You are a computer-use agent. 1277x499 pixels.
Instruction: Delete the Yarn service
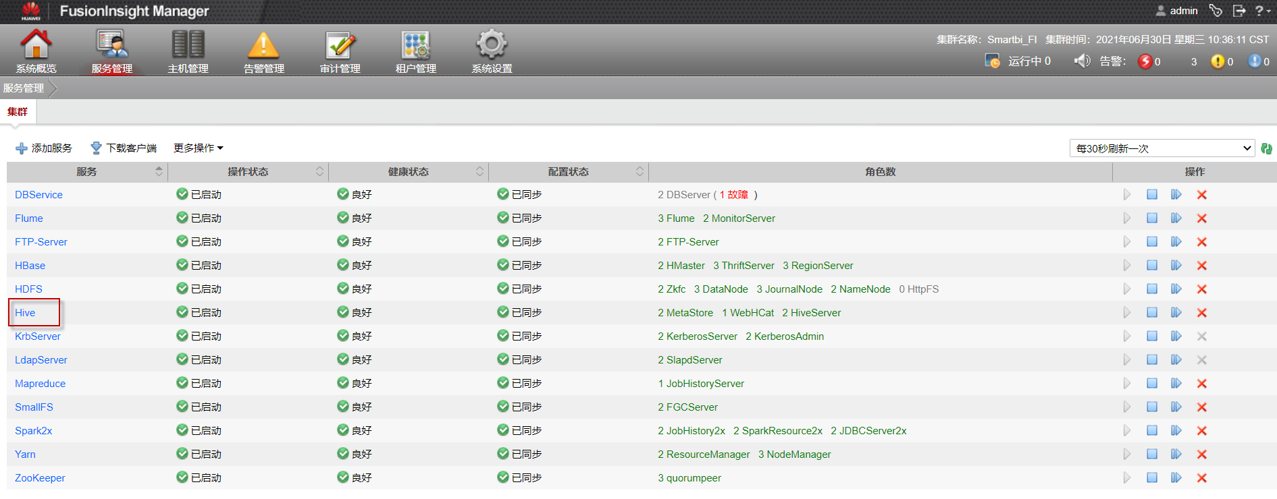click(1202, 454)
